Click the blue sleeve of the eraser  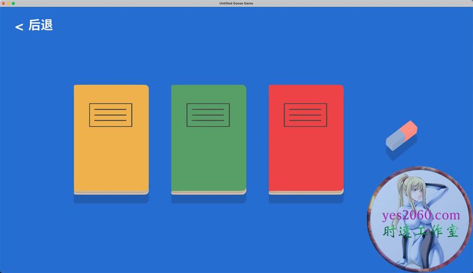[396, 140]
